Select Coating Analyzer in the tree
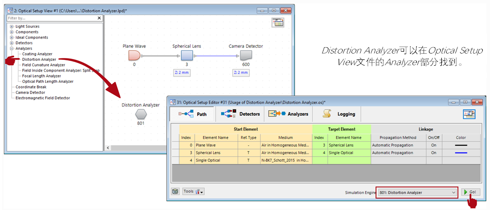490x210 pixels. [37, 54]
